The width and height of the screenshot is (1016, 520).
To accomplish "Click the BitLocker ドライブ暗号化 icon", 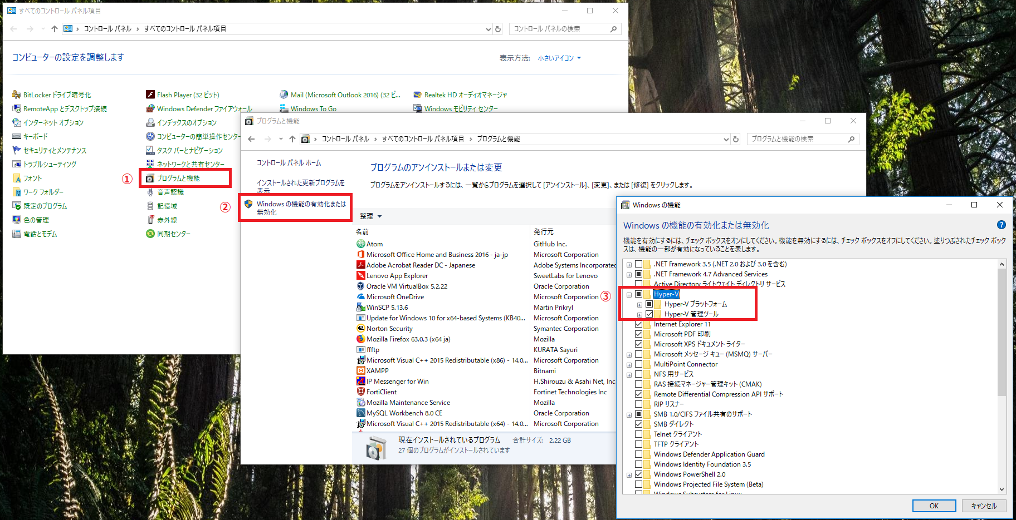I will click(17, 95).
